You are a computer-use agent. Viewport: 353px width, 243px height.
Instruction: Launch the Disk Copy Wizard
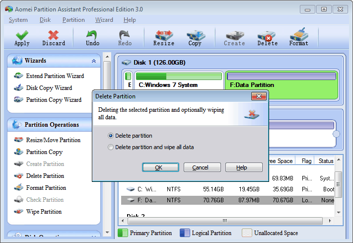pyautogui.click(x=49, y=88)
